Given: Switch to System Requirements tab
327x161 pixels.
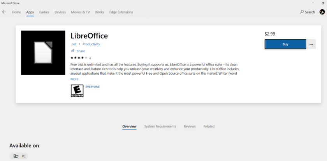Looking at the screenshot, I should coord(160,126).
